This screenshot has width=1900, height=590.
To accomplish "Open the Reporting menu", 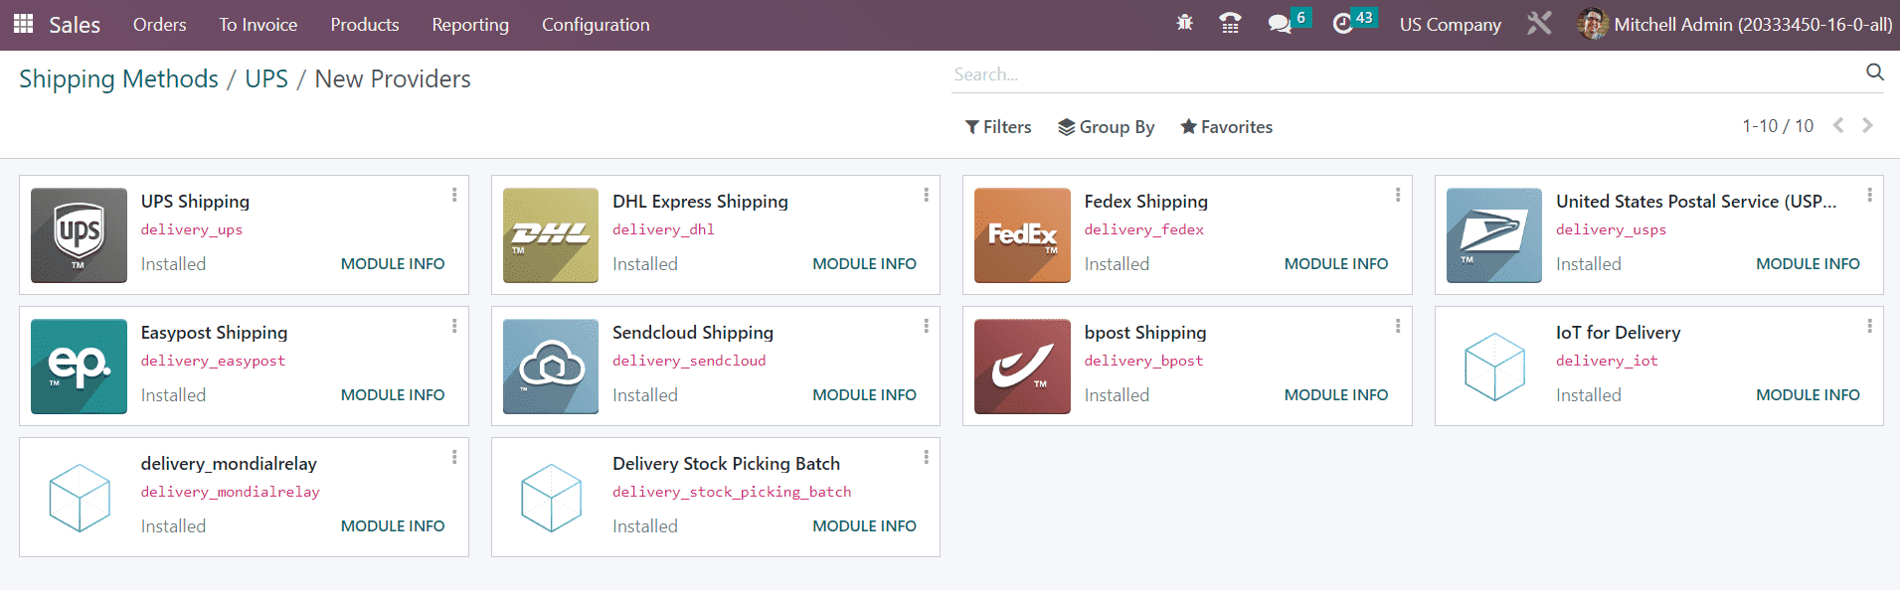I will point(469,25).
